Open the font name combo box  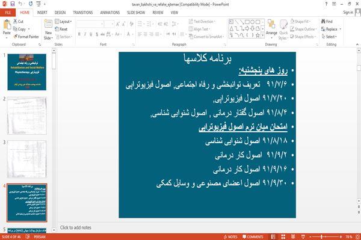(x=90, y=24)
